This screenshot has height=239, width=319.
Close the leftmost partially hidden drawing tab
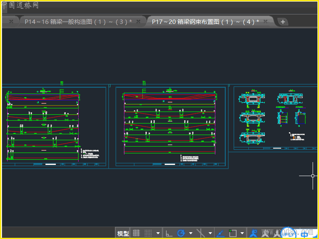(12, 21)
